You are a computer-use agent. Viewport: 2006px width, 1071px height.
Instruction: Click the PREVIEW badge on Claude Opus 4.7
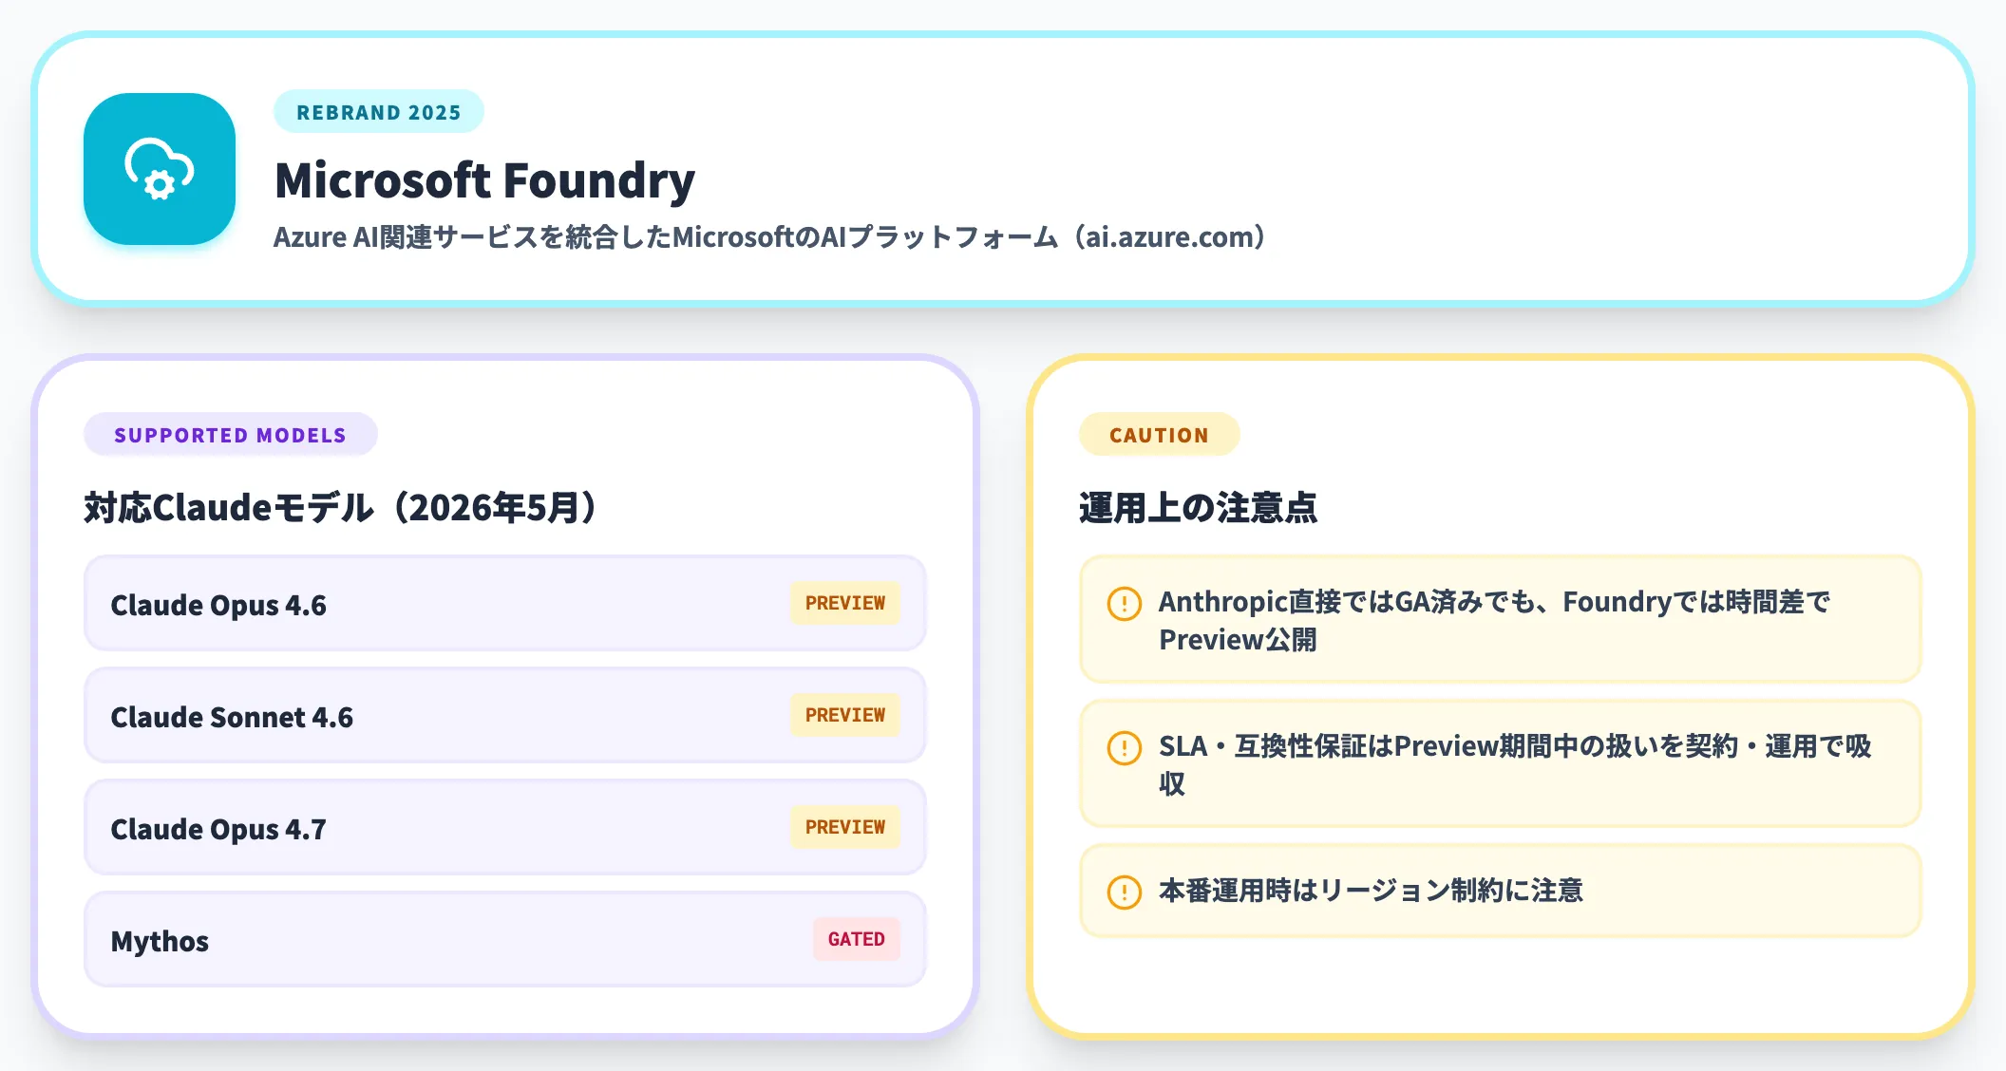(x=845, y=827)
